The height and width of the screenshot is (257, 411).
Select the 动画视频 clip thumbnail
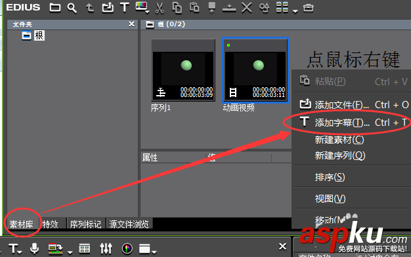click(x=255, y=70)
